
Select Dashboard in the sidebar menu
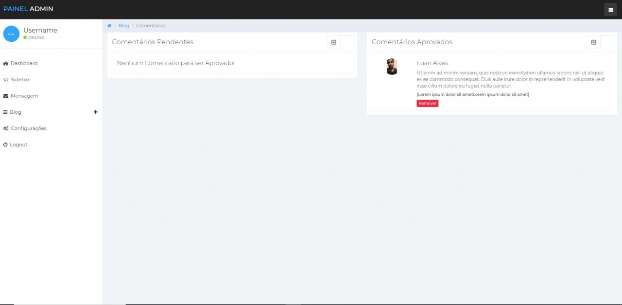tap(23, 63)
